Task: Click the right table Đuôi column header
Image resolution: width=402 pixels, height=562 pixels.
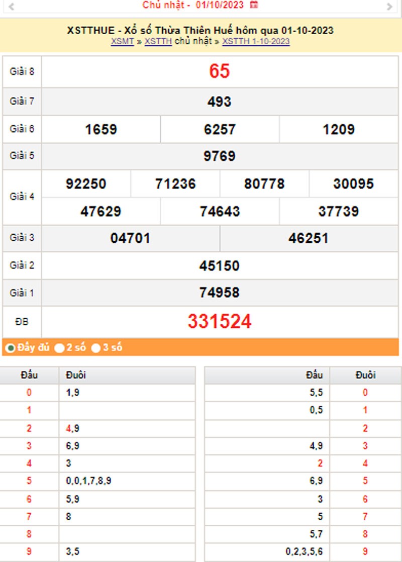Action: (x=365, y=376)
